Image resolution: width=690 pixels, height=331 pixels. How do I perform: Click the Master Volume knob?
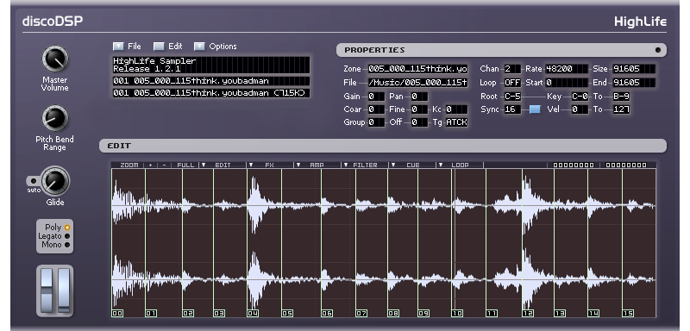click(55, 59)
